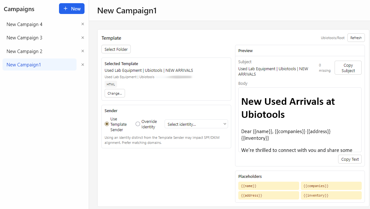Remove New Campaign 4 with its X icon
370x209 pixels.
tap(83, 24)
